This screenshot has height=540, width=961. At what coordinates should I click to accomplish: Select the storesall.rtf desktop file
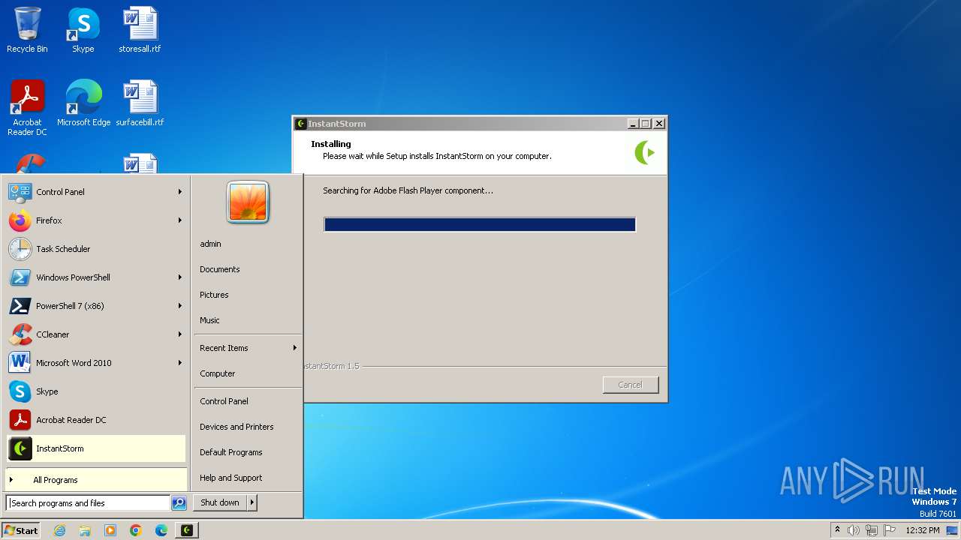[x=140, y=30]
